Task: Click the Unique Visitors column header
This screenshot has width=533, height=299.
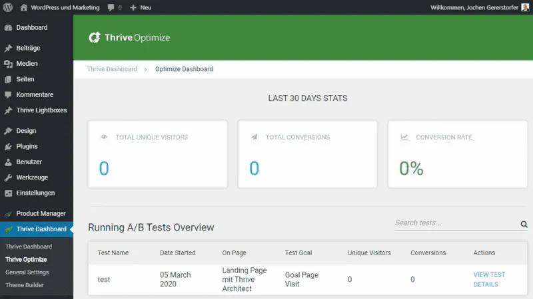Action: coord(369,253)
